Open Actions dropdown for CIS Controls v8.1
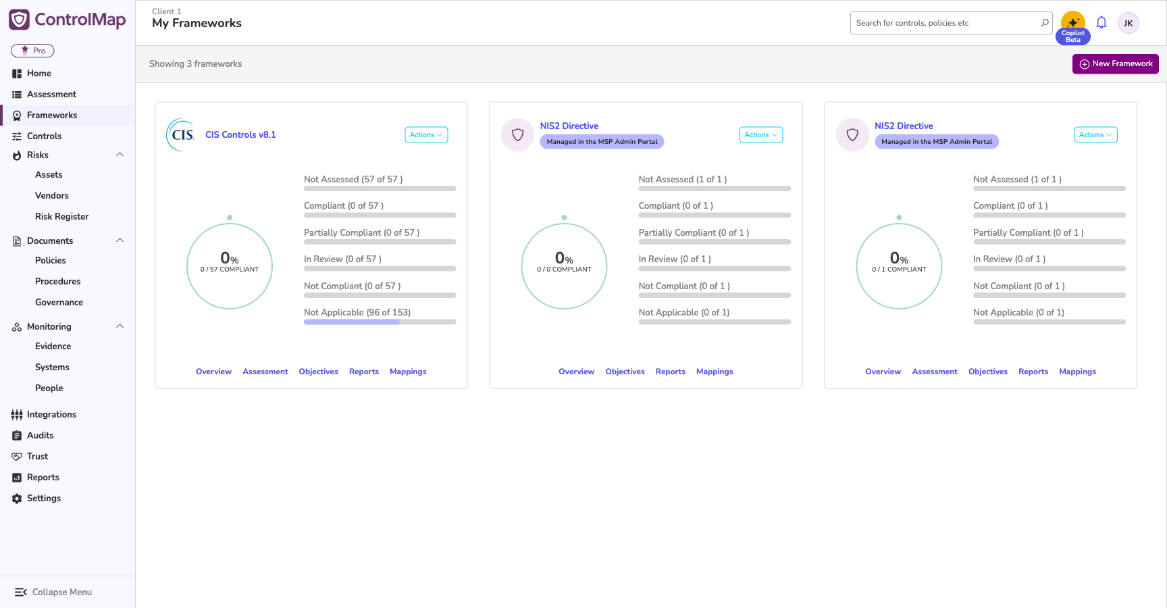 426,135
